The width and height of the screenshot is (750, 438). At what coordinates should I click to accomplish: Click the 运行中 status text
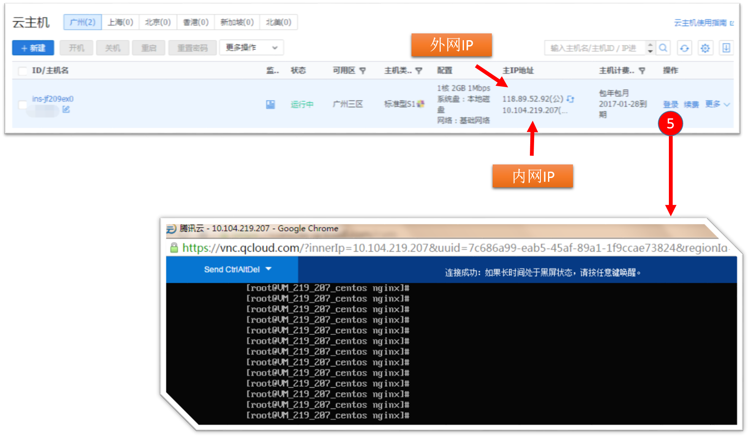tap(302, 104)
